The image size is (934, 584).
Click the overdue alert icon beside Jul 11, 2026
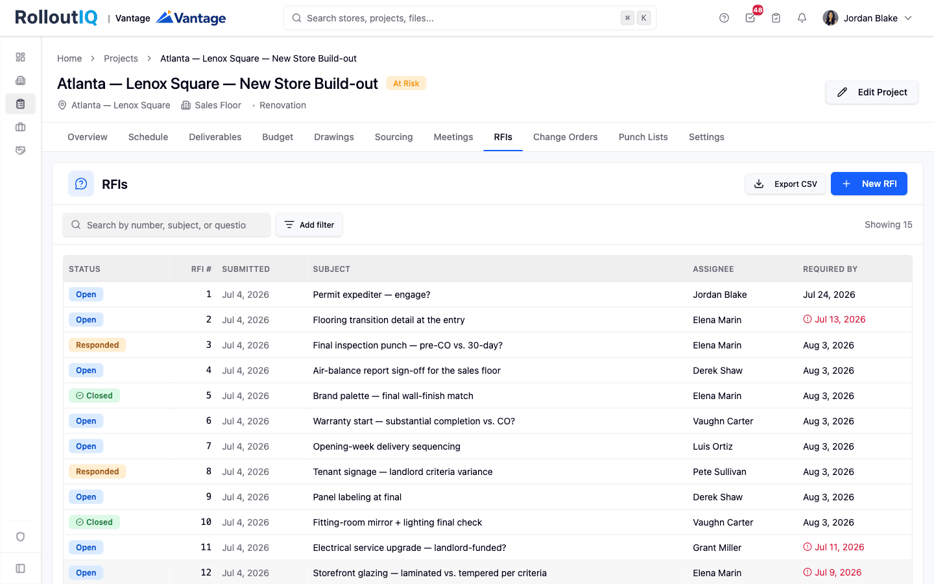click(x=808, y=547)
